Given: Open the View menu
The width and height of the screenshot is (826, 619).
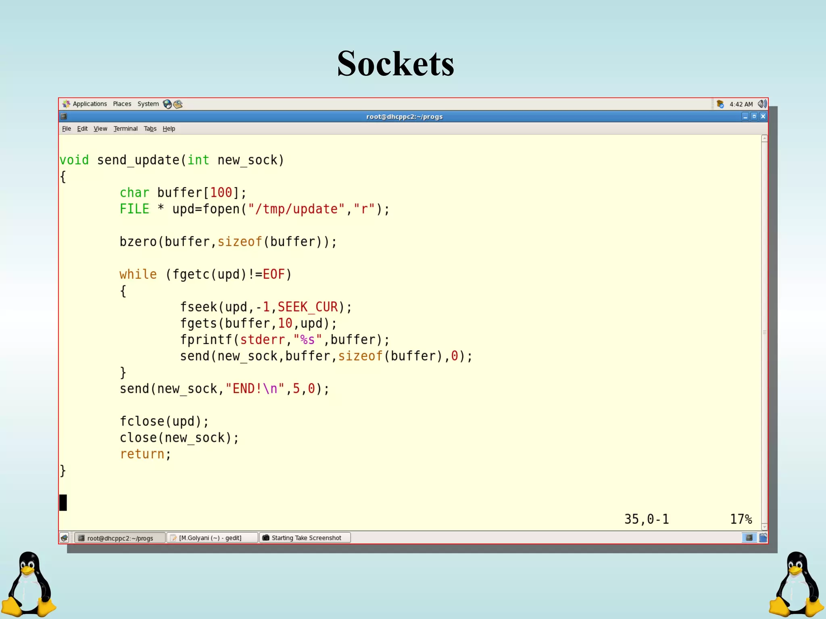Looking at the screenshot, I should pyautogui.click(x=100, y=129).
